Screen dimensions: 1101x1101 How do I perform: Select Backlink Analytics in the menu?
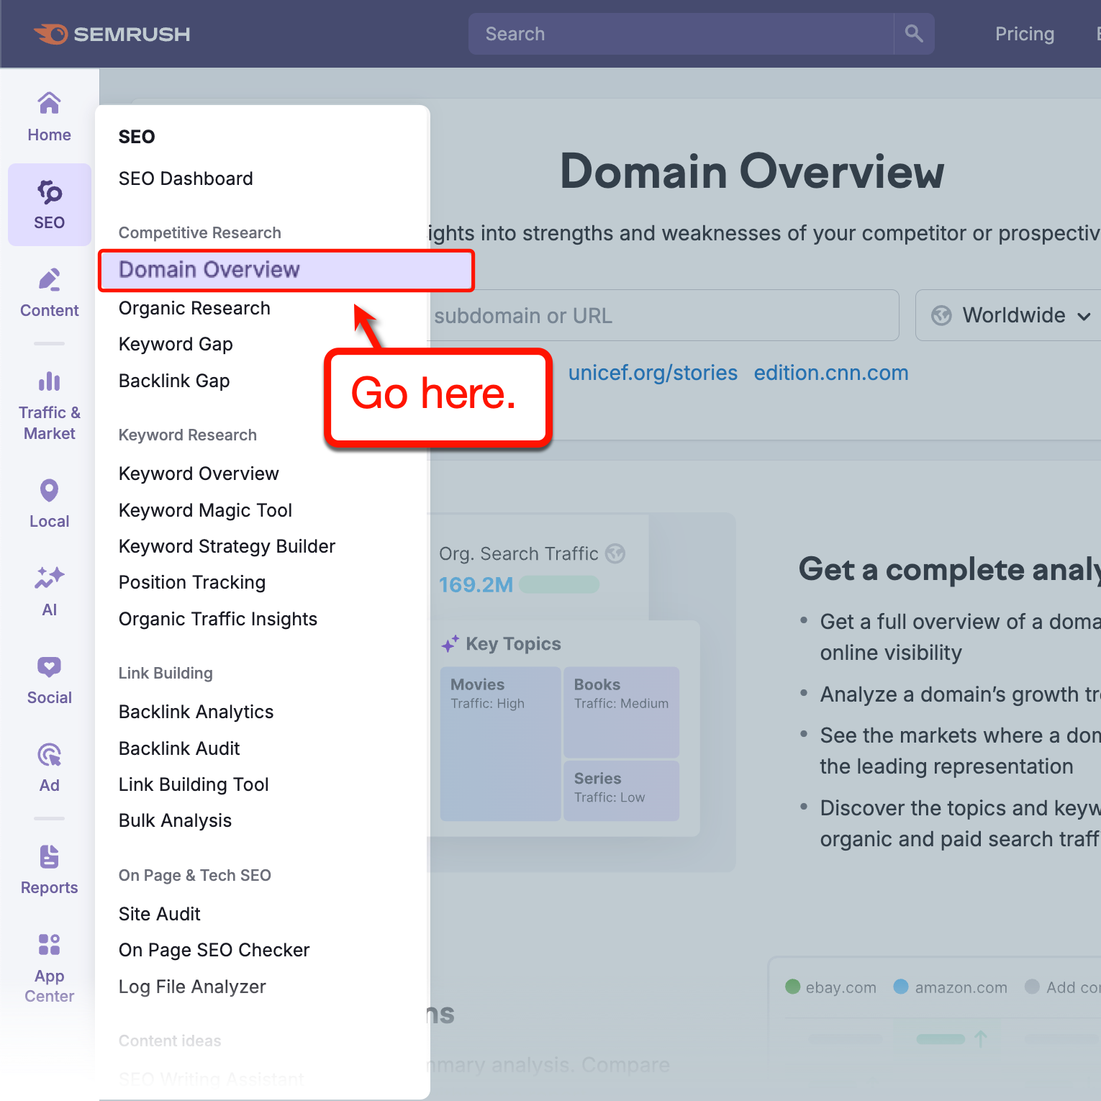click(196, 712)
